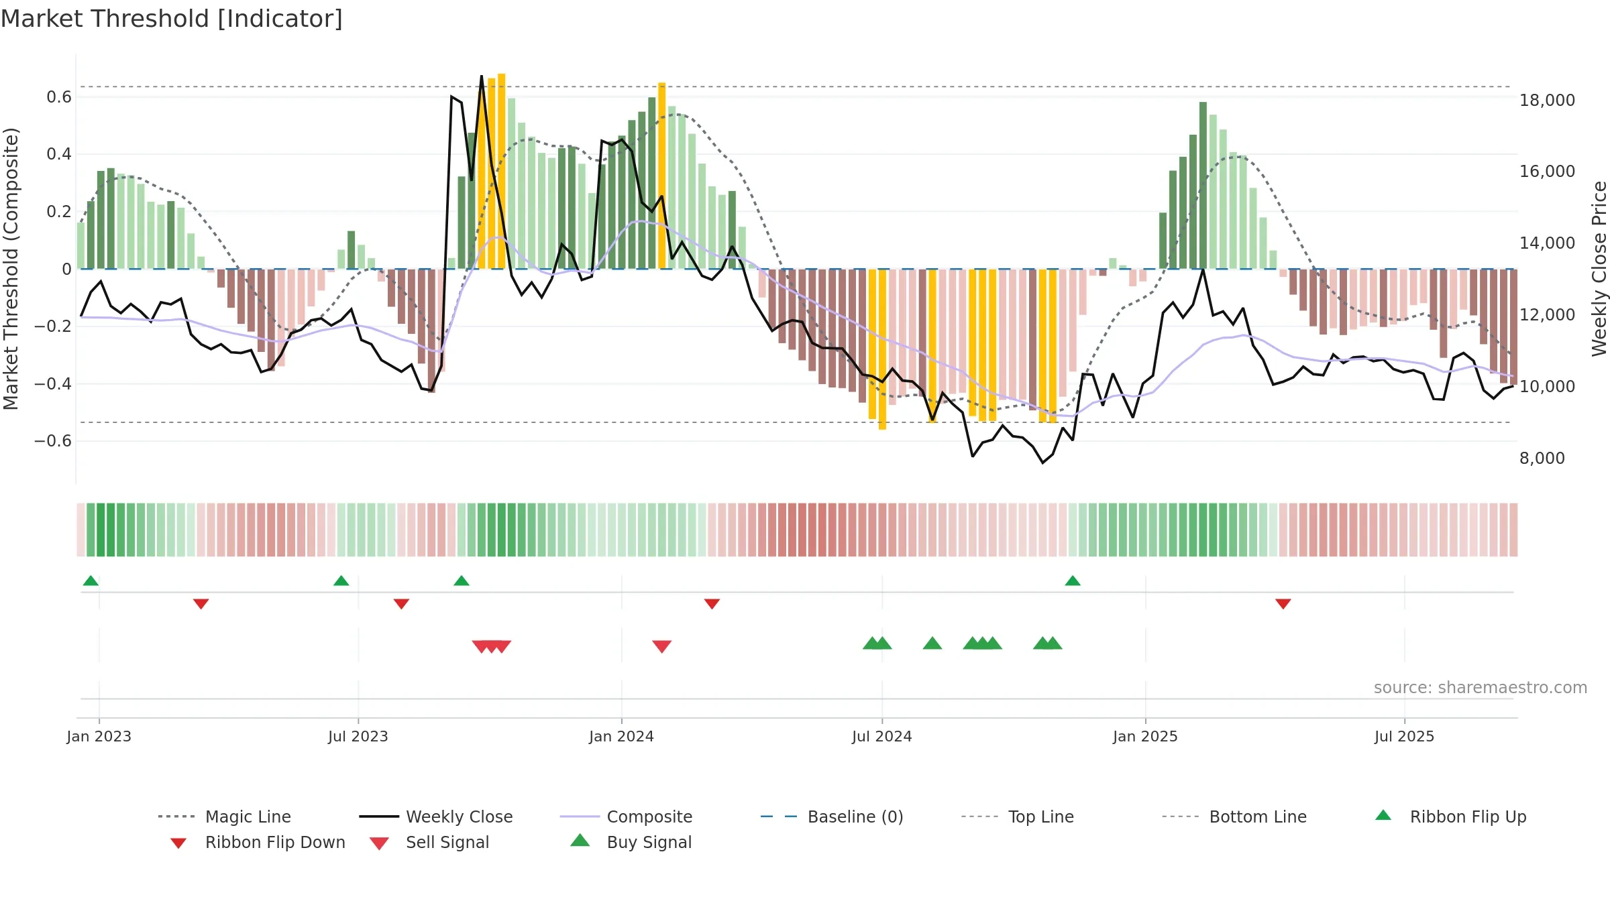
Task: Click the Jan 2023 x-axis label
Action: point(99,736)
